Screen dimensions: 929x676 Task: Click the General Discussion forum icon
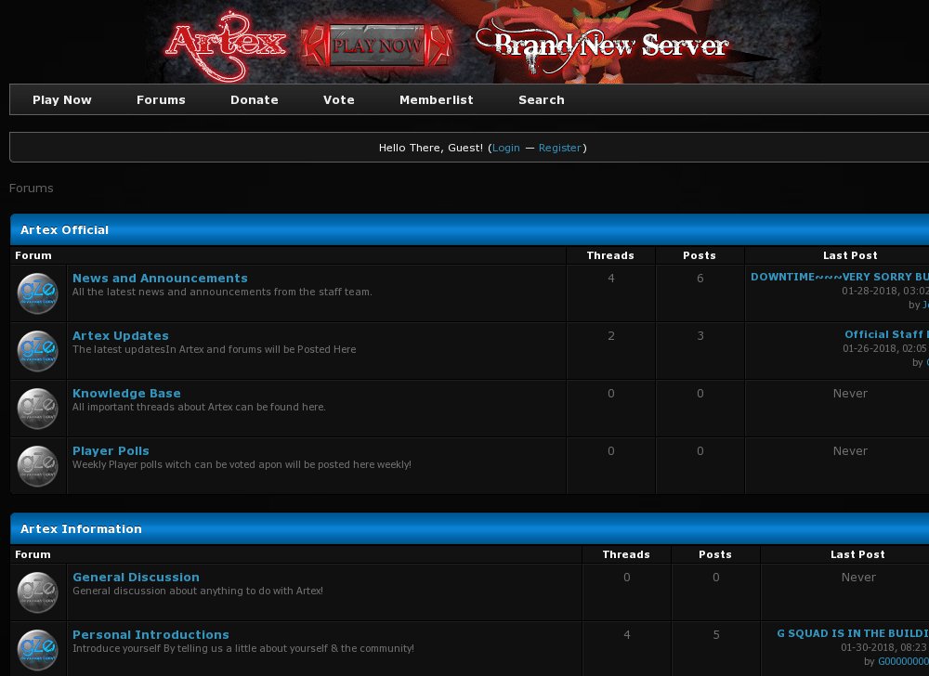pyautogui.click(x=37, y=591)
